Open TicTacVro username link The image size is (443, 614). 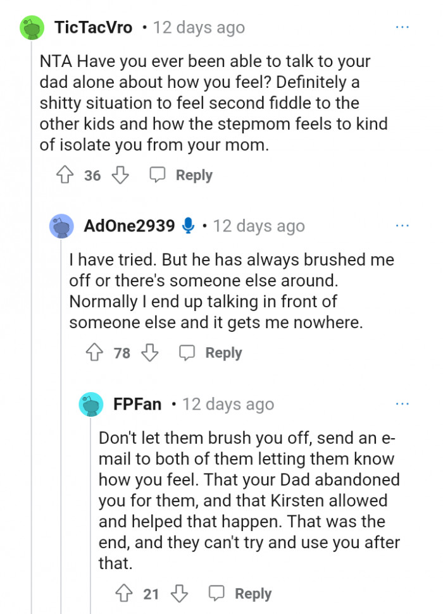pos(94,28)
